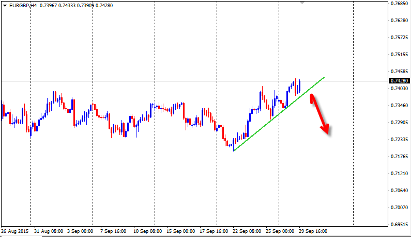411x237 pixels.
Task: Click the 15 Sep 00:00 time label
Action: click(x=181, y=231)
